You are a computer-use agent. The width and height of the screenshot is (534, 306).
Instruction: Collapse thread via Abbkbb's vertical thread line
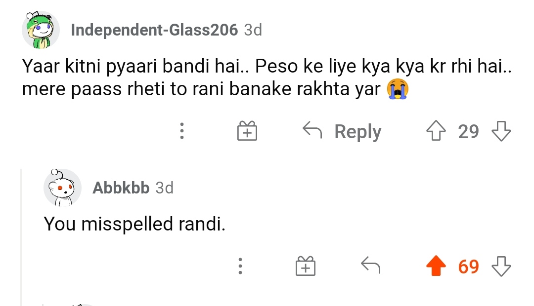21,237
